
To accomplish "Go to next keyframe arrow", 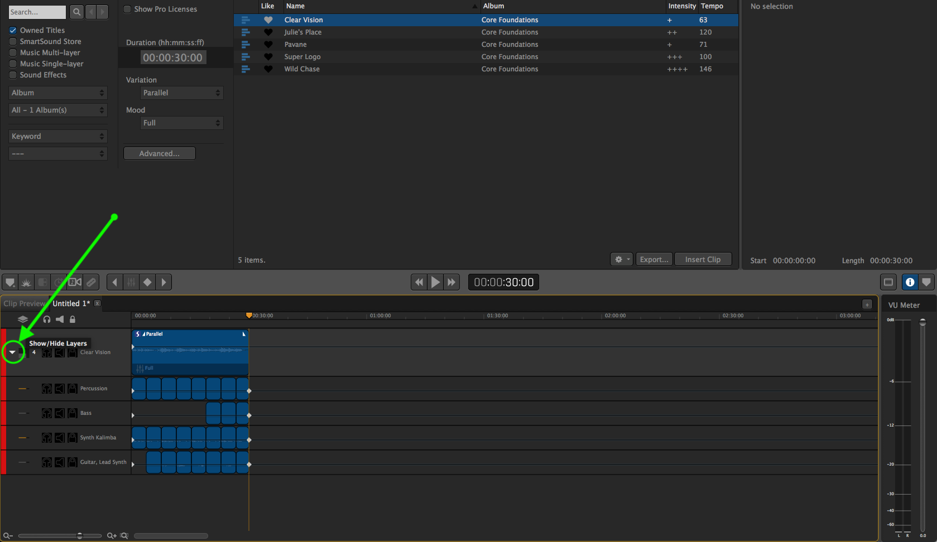I will click(x=164, y=282).
